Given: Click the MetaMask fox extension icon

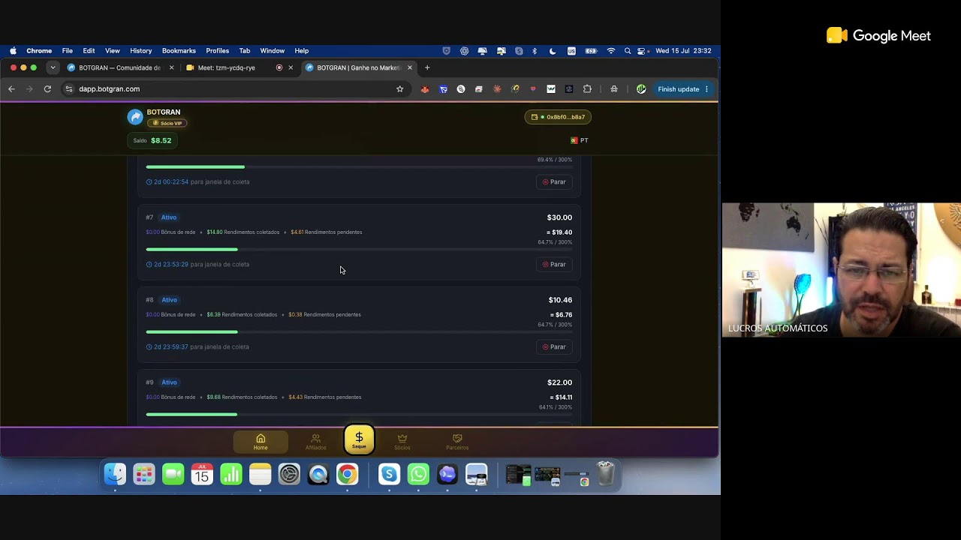Looking at the screenshot, I should [425, 89].
